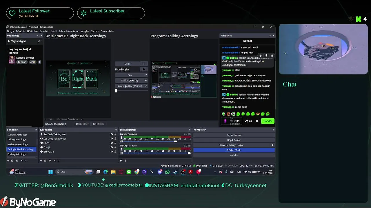This screenshot has height=208, width=371.
Task: Move scene up in Sahneler list
Action: [21, 161]
